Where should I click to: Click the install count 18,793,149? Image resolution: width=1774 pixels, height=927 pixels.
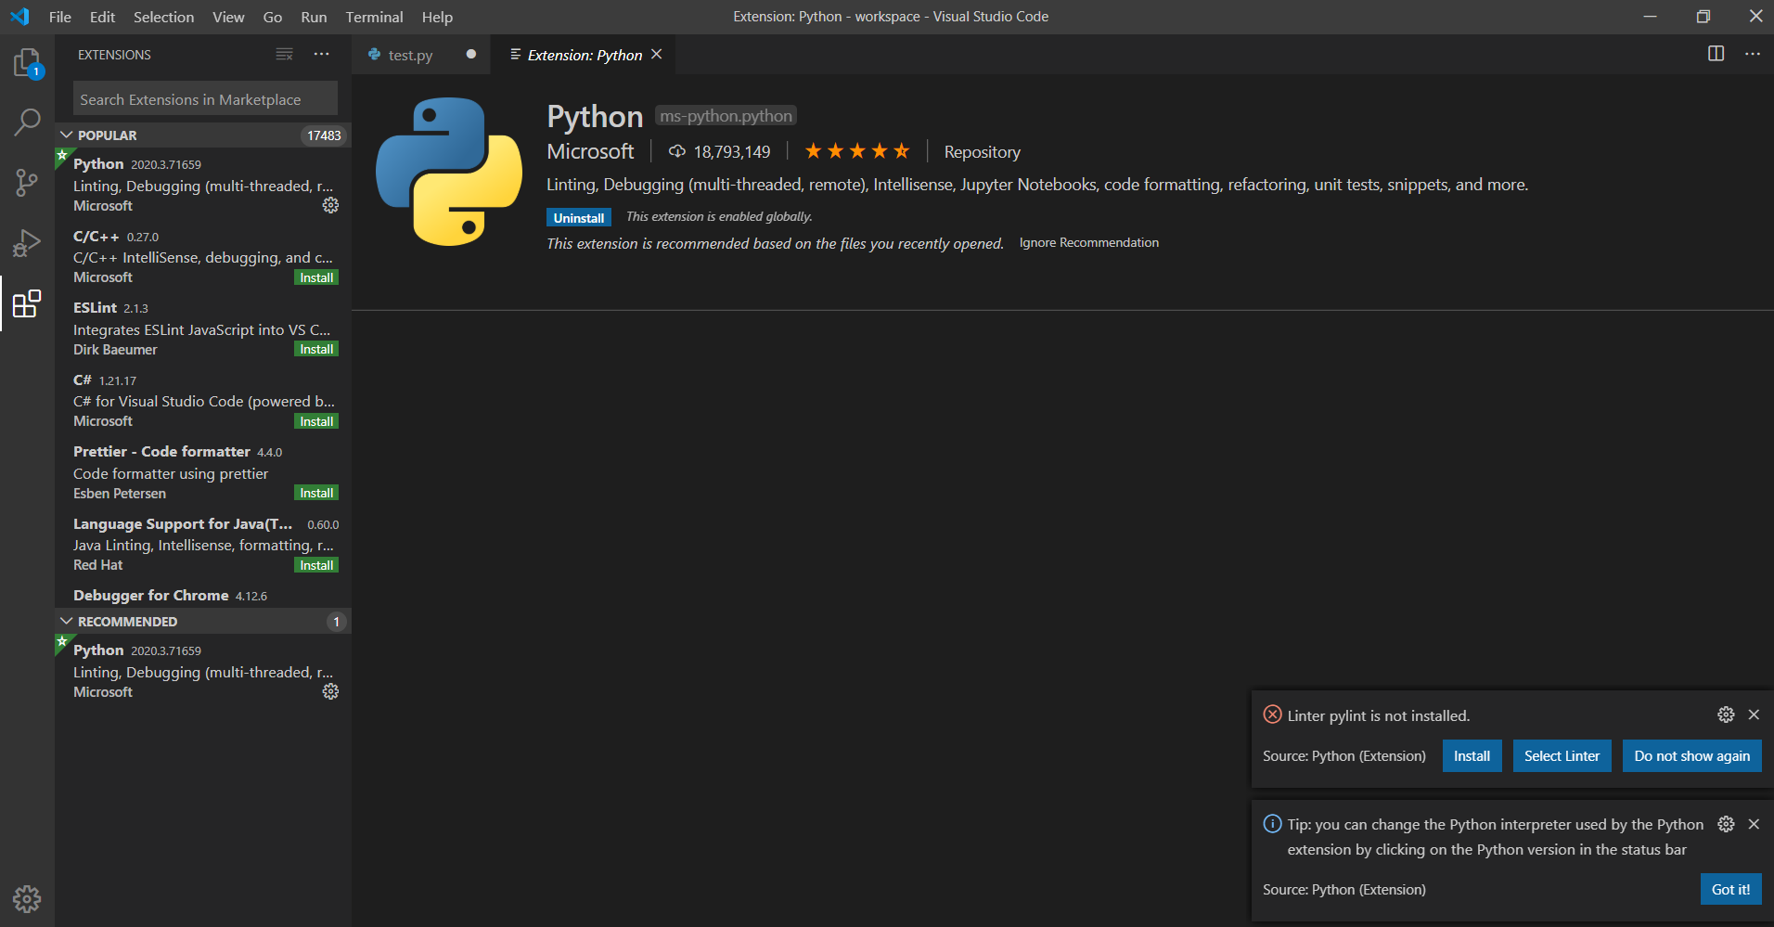[720, 151]
